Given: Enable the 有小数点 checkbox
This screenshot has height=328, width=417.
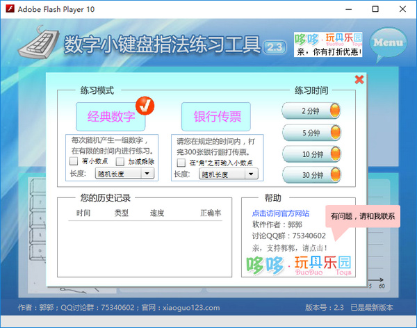Looking at the screenshot, I should coord(74,161).
